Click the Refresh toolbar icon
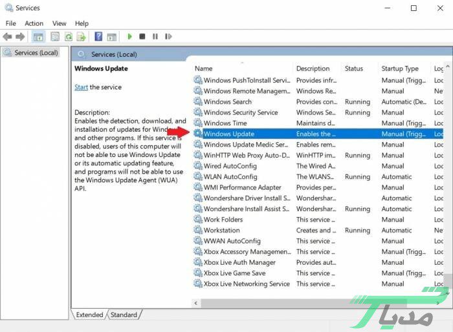 pyautogui.click(x=68, y=37)
